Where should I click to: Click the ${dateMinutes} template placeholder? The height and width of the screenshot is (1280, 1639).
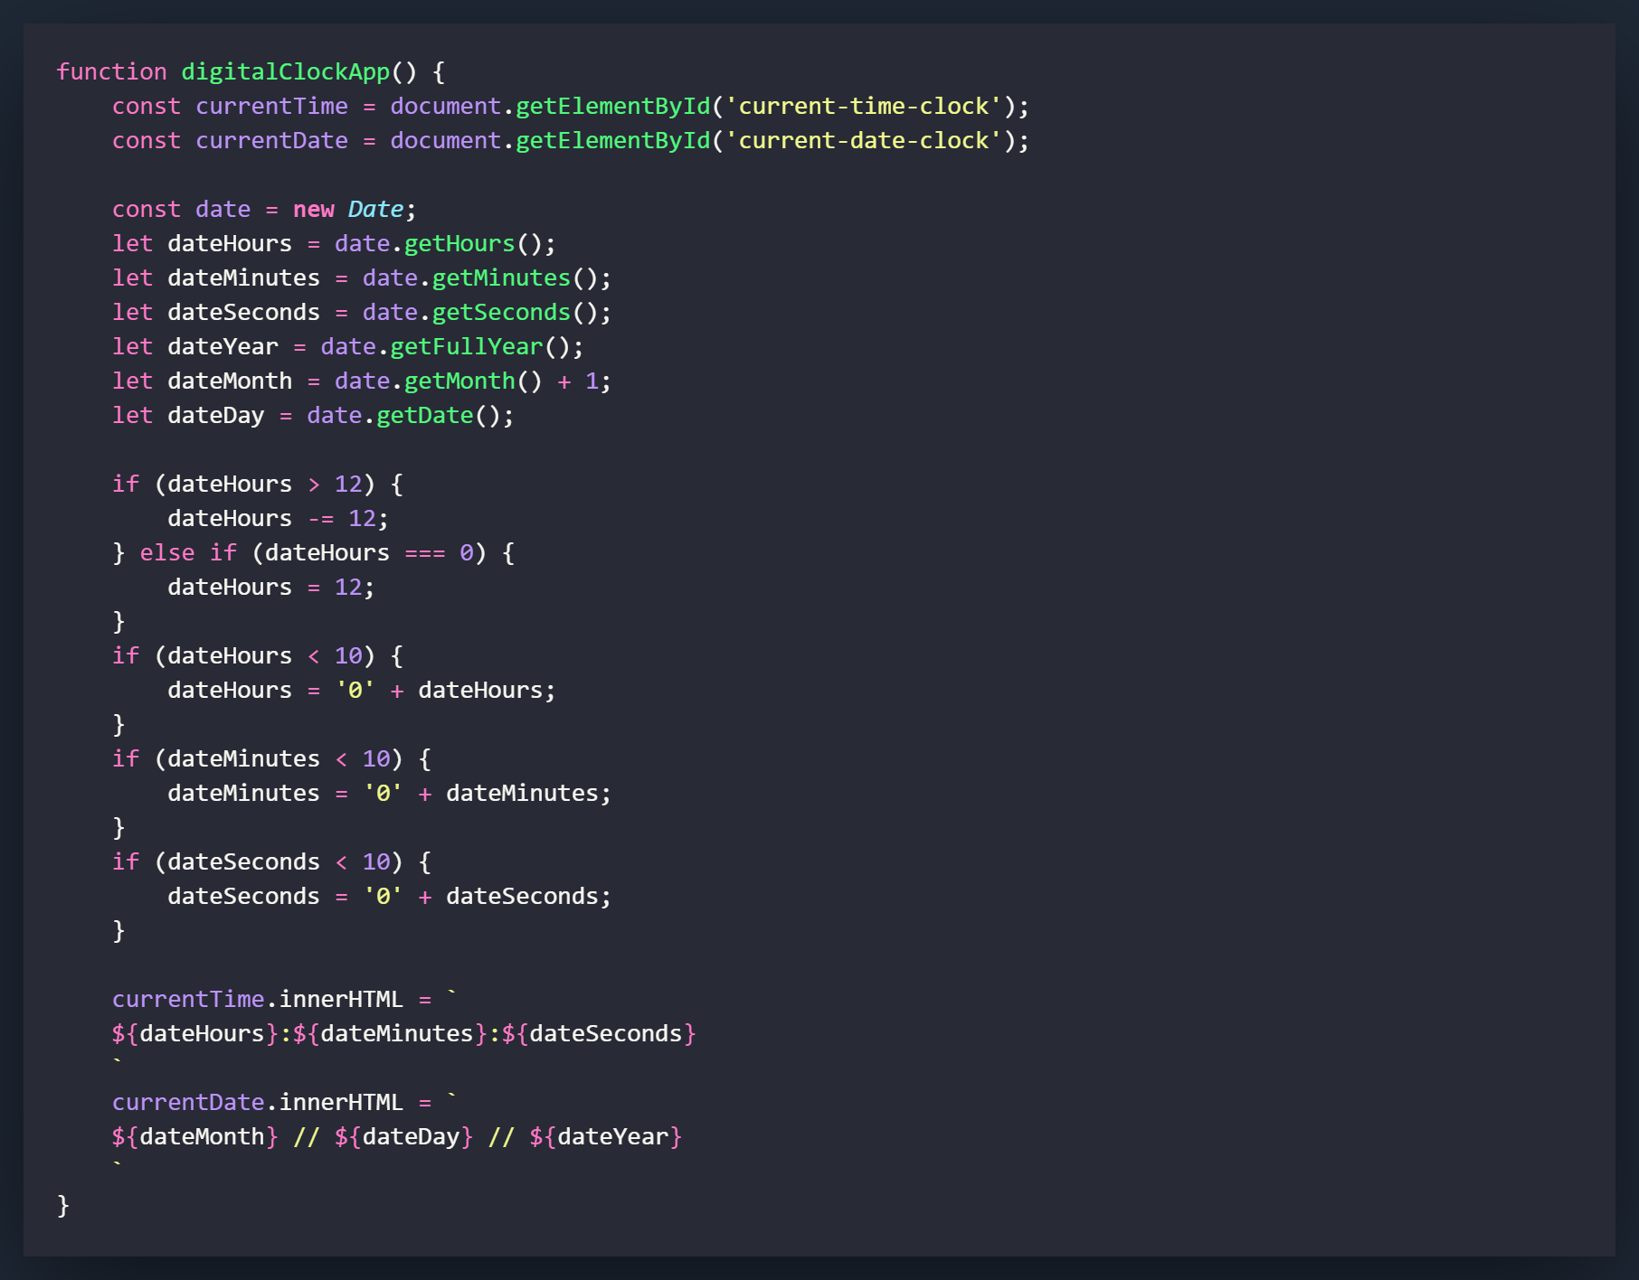[x=391, y=1034]
